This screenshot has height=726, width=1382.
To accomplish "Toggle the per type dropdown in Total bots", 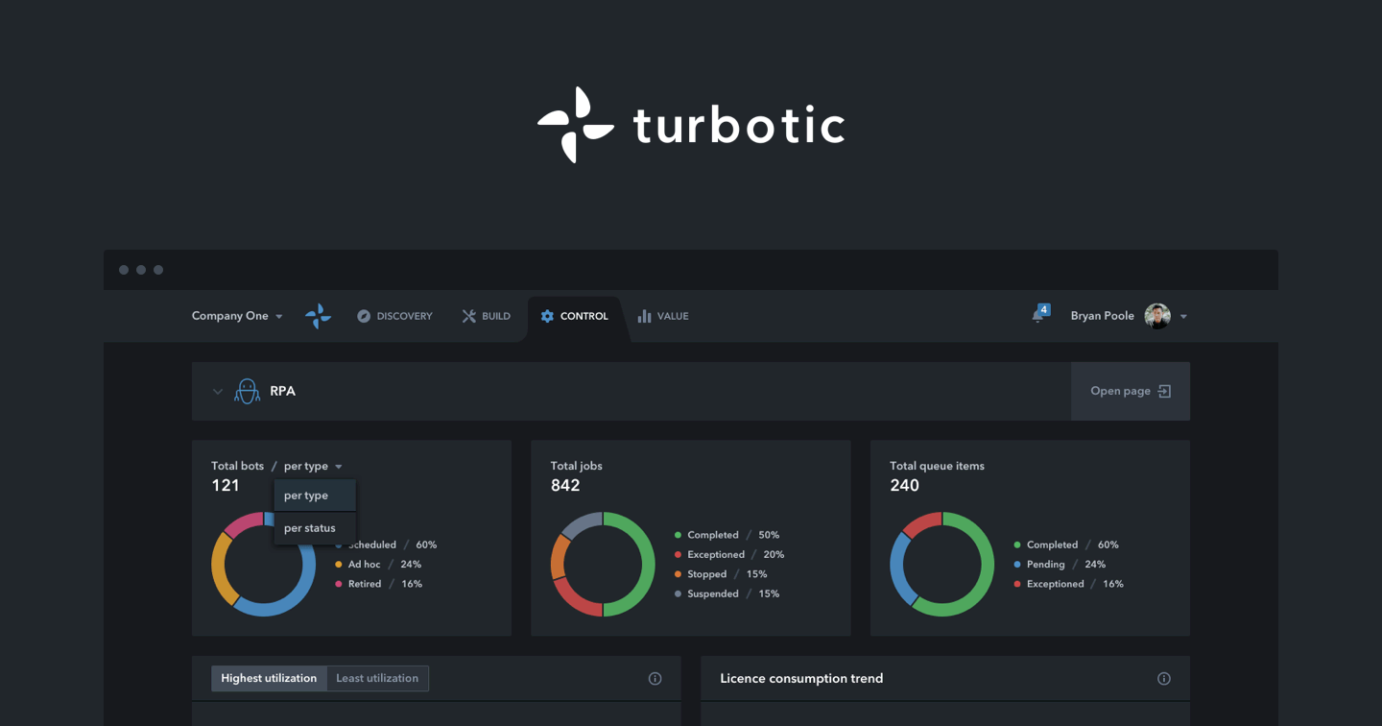I will coord(313,466).
